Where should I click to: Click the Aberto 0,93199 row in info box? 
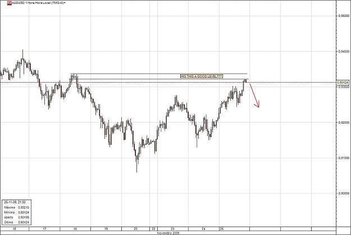(16, 218)
